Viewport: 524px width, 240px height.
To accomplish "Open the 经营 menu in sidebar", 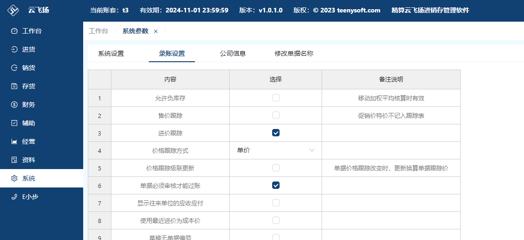I will point(42,142).
